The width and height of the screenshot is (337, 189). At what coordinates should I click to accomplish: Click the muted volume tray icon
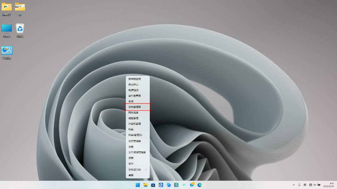315,185
